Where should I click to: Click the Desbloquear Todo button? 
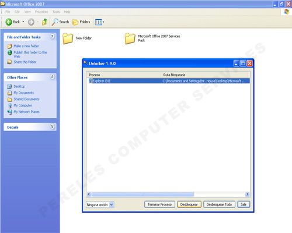tap(219, 204)
